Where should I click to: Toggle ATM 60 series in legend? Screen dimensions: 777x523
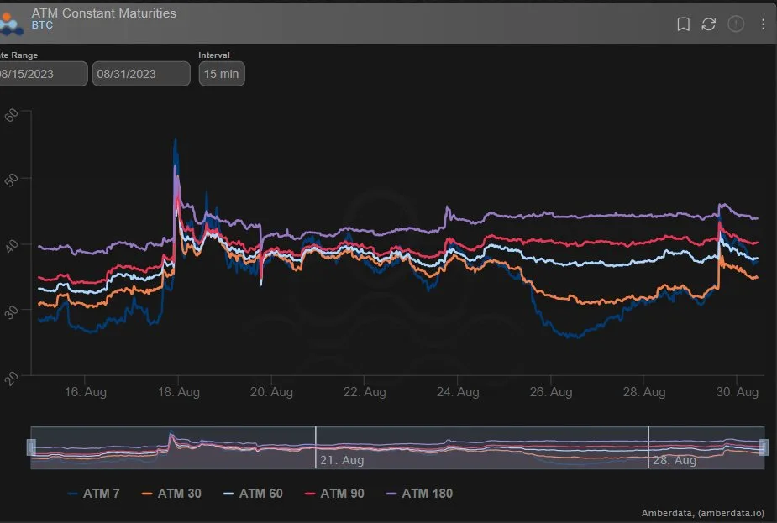click(253, 494)
